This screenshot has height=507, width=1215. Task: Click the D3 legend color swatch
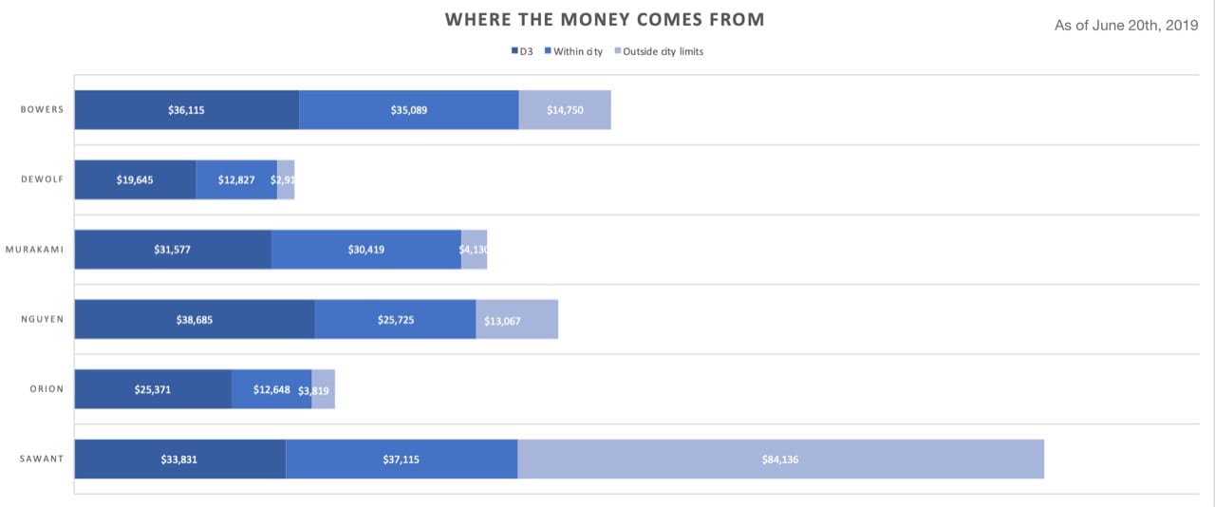point(514,51)
